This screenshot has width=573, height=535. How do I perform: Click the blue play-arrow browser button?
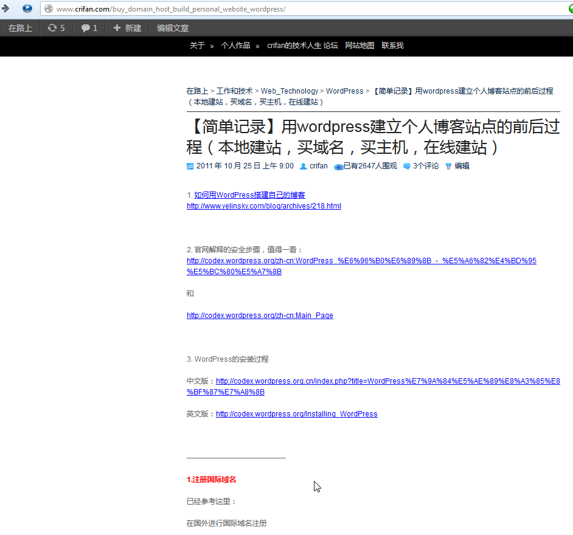[x=27, y=8]
